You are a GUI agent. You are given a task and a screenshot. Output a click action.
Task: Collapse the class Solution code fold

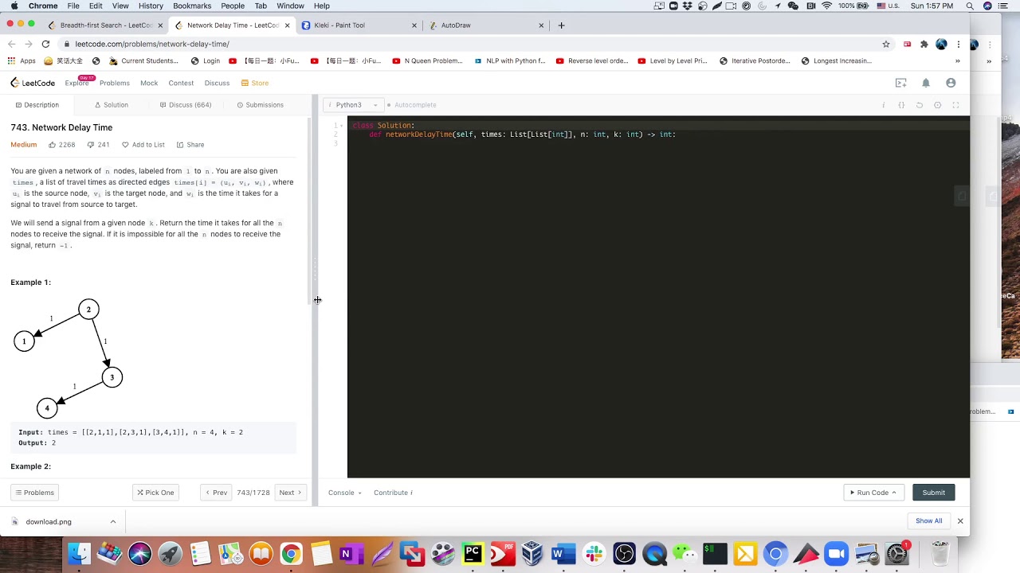[343, 125]
